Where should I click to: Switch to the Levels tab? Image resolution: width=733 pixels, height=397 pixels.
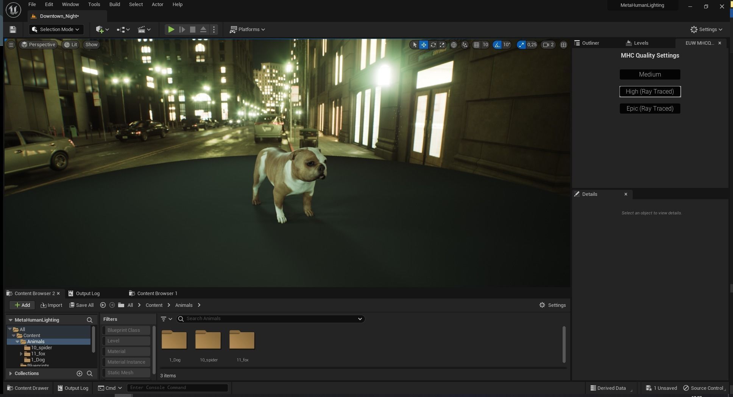[x=637, y=43]
